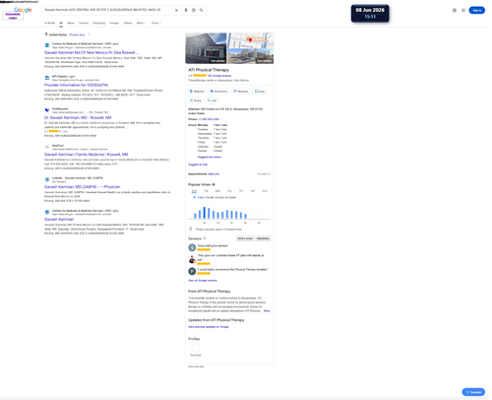Select the All results tab
Viewport: 492px width, 400px height.
pyautogui.click(x=61, y=23)
